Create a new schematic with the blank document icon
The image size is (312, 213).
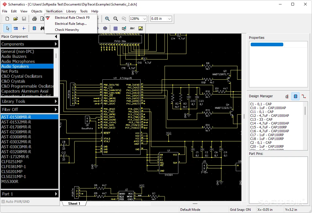point(7,19)
